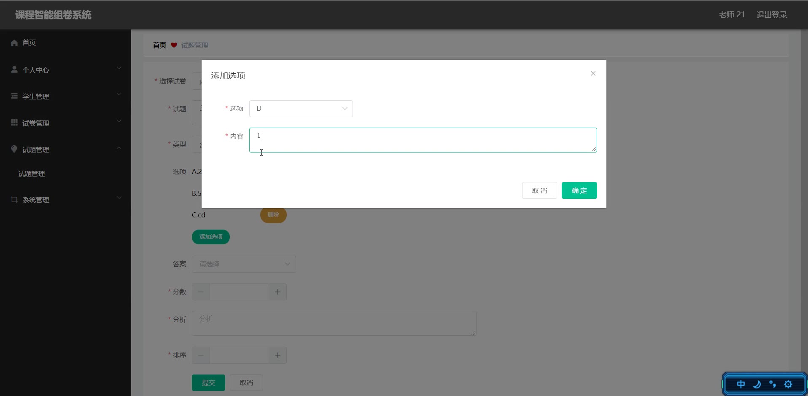Click the 提交 button
The height and width of the screenshot is (396, 808).
click(208, 383)
